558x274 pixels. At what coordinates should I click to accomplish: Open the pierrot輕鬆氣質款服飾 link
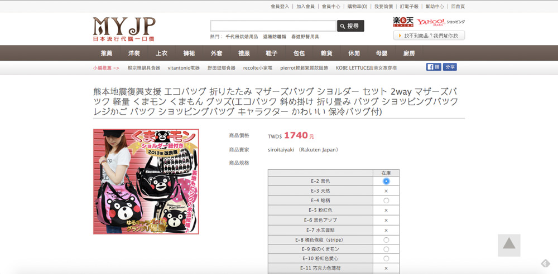coord(304,68)
